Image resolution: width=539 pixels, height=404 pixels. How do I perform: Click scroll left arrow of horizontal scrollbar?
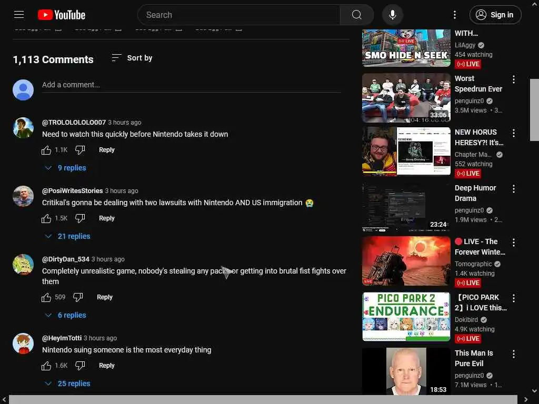click(x=4, y=400)
